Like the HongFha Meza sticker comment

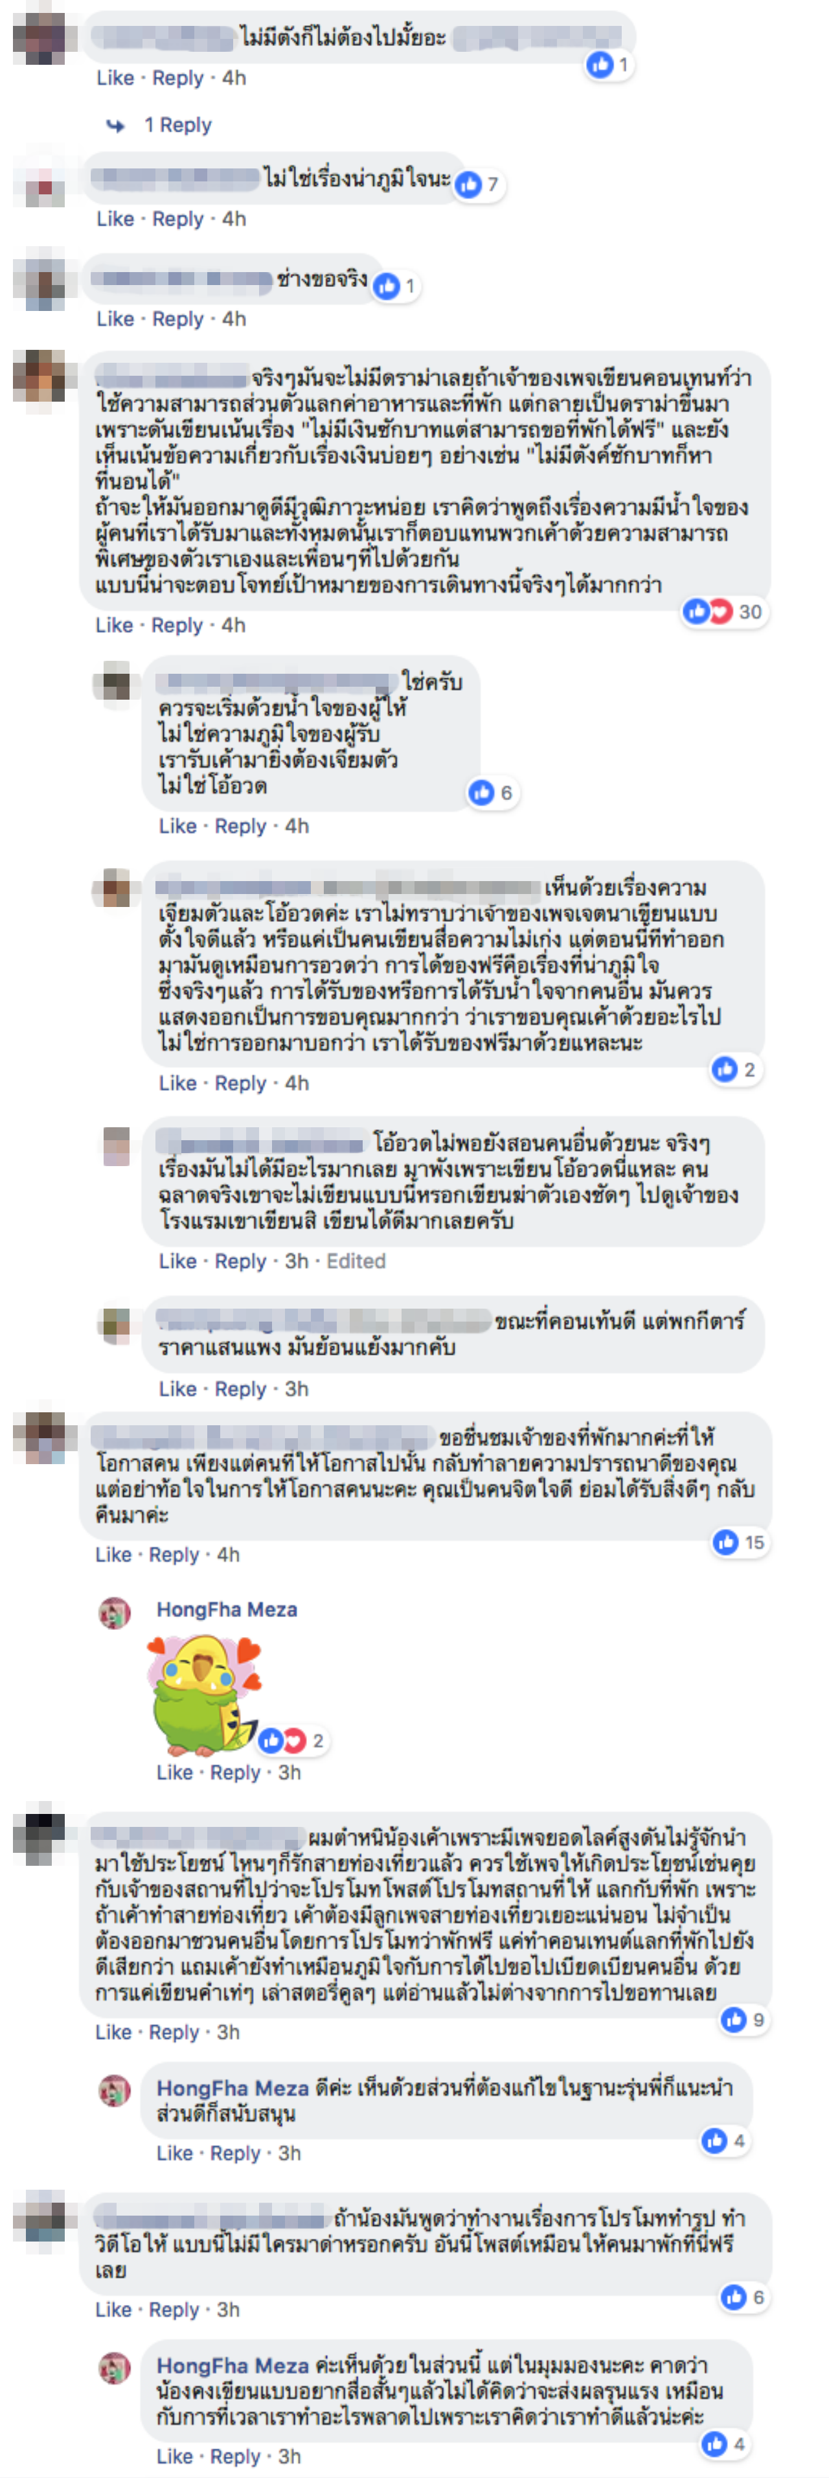(x=174, y=1772)
